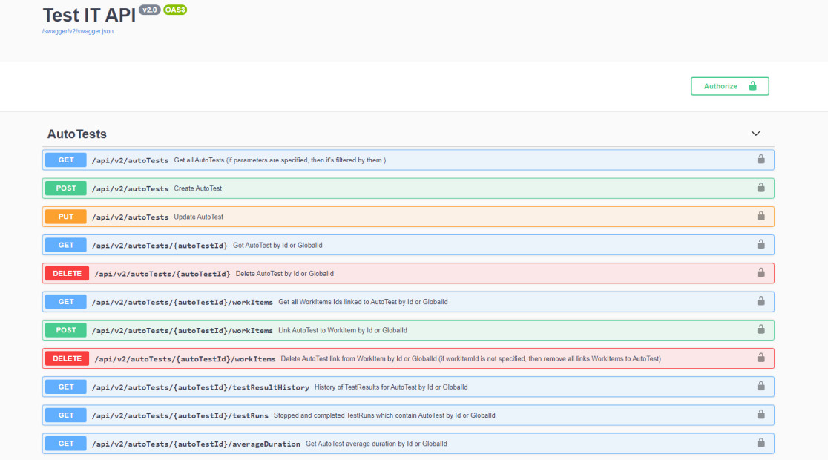This screenshot has width=828, height=460.
Task: Click the POST badge for 'Create AutoTest'
Action: tap(66, 188)
